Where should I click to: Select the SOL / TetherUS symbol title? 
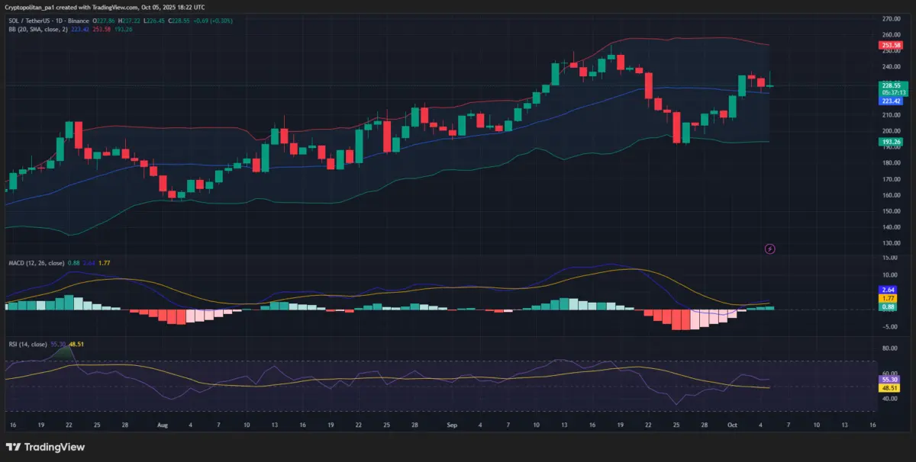click(31, 21)
